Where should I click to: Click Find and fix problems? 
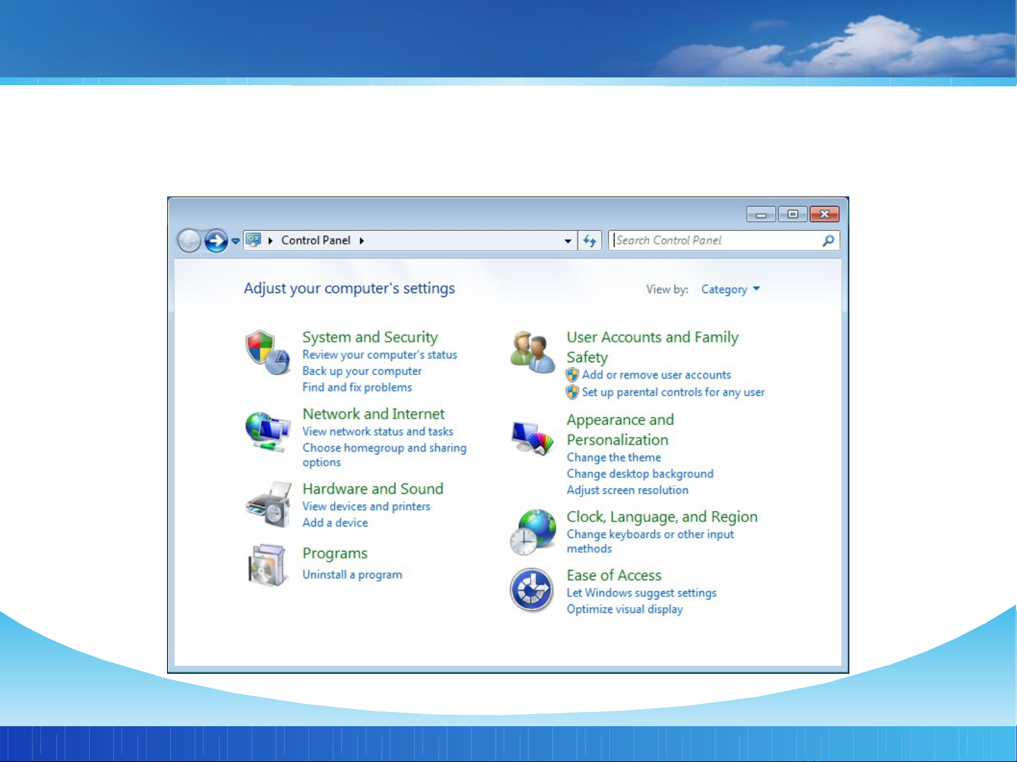click(x=357, y=387)
